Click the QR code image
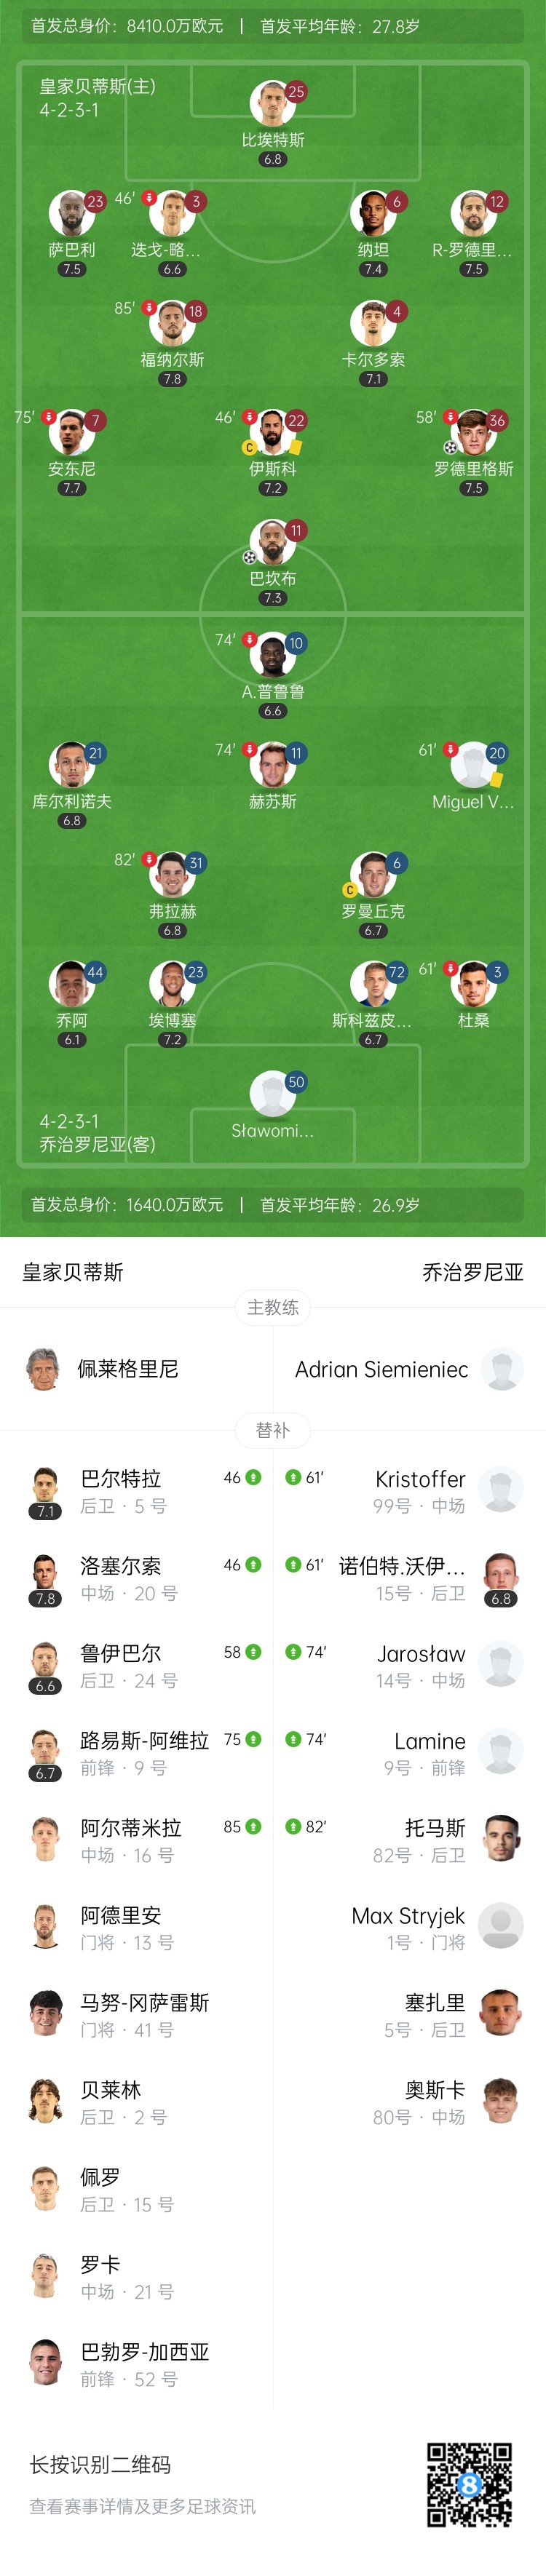This screenshot has height=2576, width=546. click(x=469, y=2484)
